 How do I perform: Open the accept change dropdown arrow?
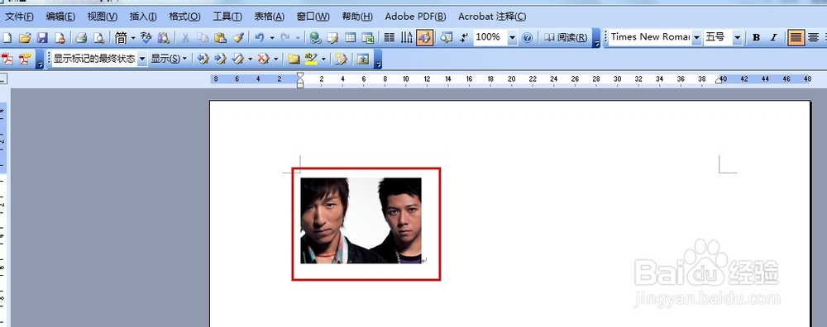click(250, 59)
